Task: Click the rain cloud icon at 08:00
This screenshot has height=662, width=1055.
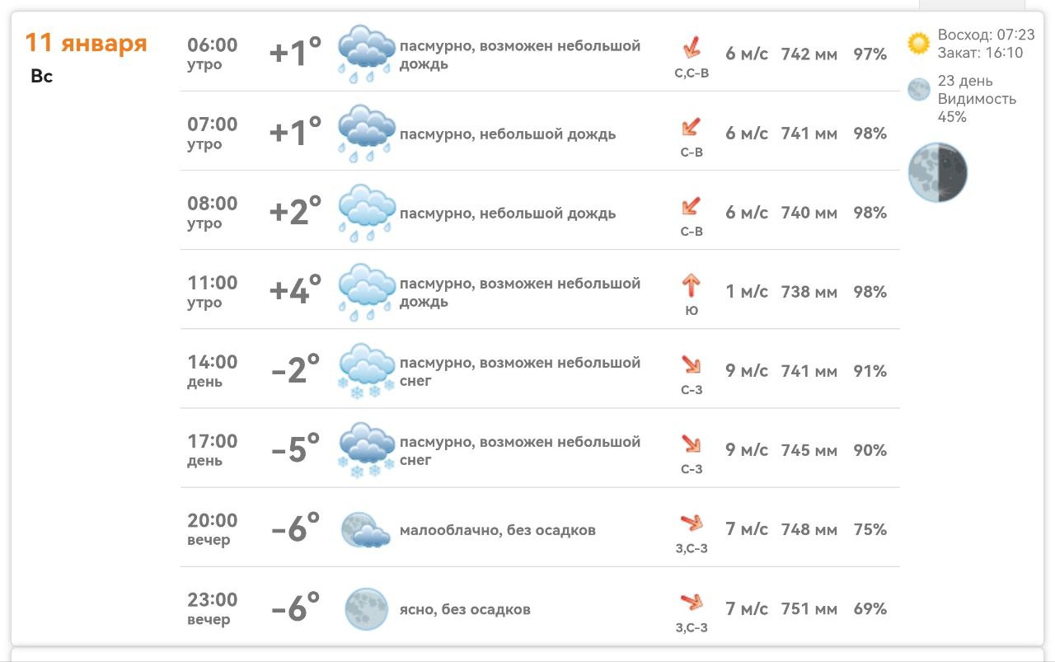Action: pyautogui.click(x=367, y=213)
